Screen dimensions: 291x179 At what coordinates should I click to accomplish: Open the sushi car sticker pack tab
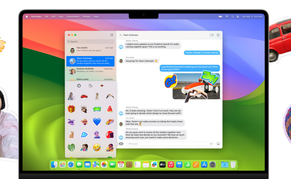tap(102, 86)
